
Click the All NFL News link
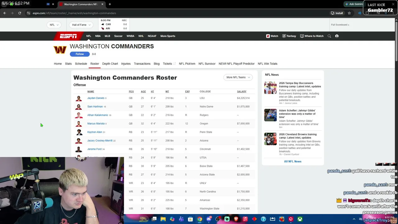point(293,161)
